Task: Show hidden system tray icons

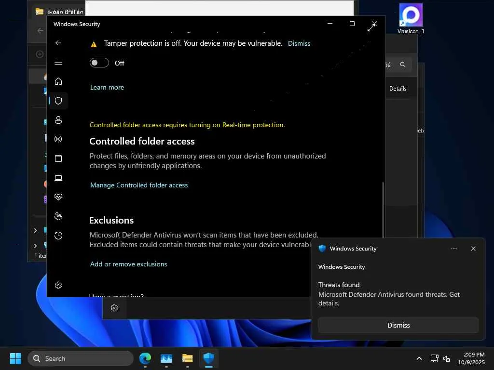Action: 419,358
